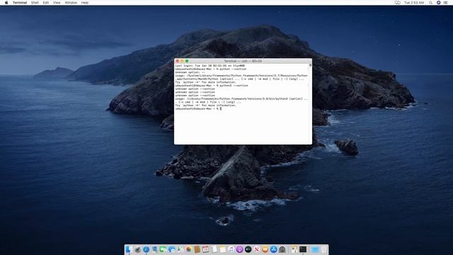Open FaceTime from the Dock
The image size is (453, 255).
pos(163,249)
